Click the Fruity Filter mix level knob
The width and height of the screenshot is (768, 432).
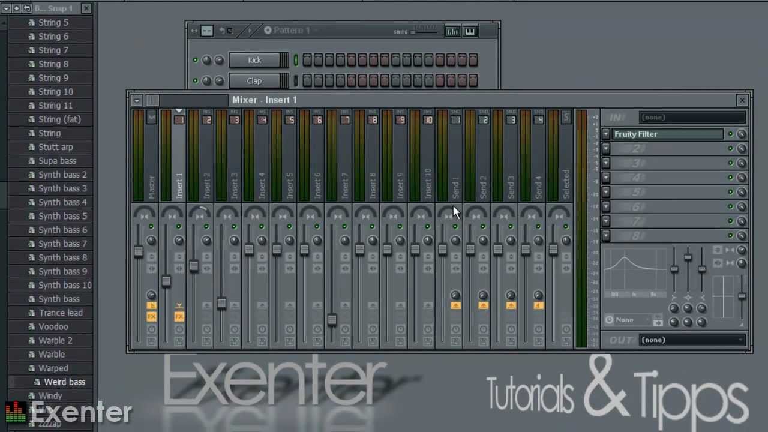(x=742, y=134)
